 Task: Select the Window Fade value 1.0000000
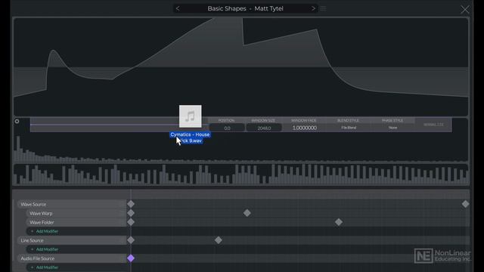[304, 128]
